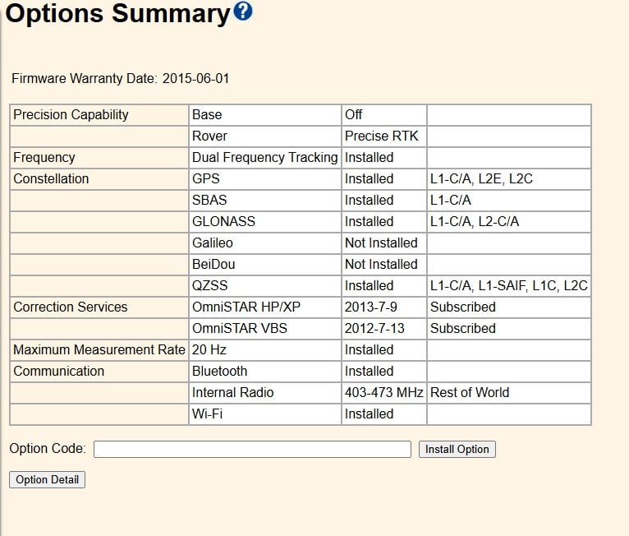Click the OmniSTAR VBS expiry date 2012-7-13
The image size is (629, 536).
374,328
